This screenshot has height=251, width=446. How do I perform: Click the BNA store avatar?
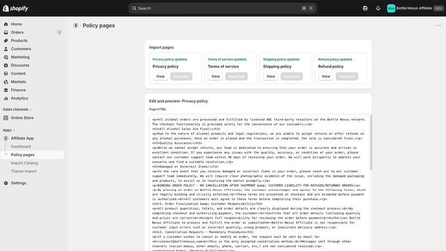(391, 8)
